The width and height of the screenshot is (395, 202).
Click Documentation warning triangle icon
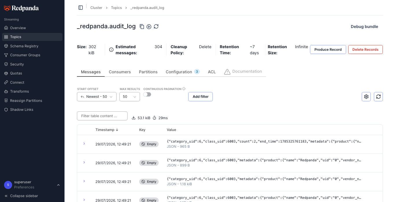point(227,72)
